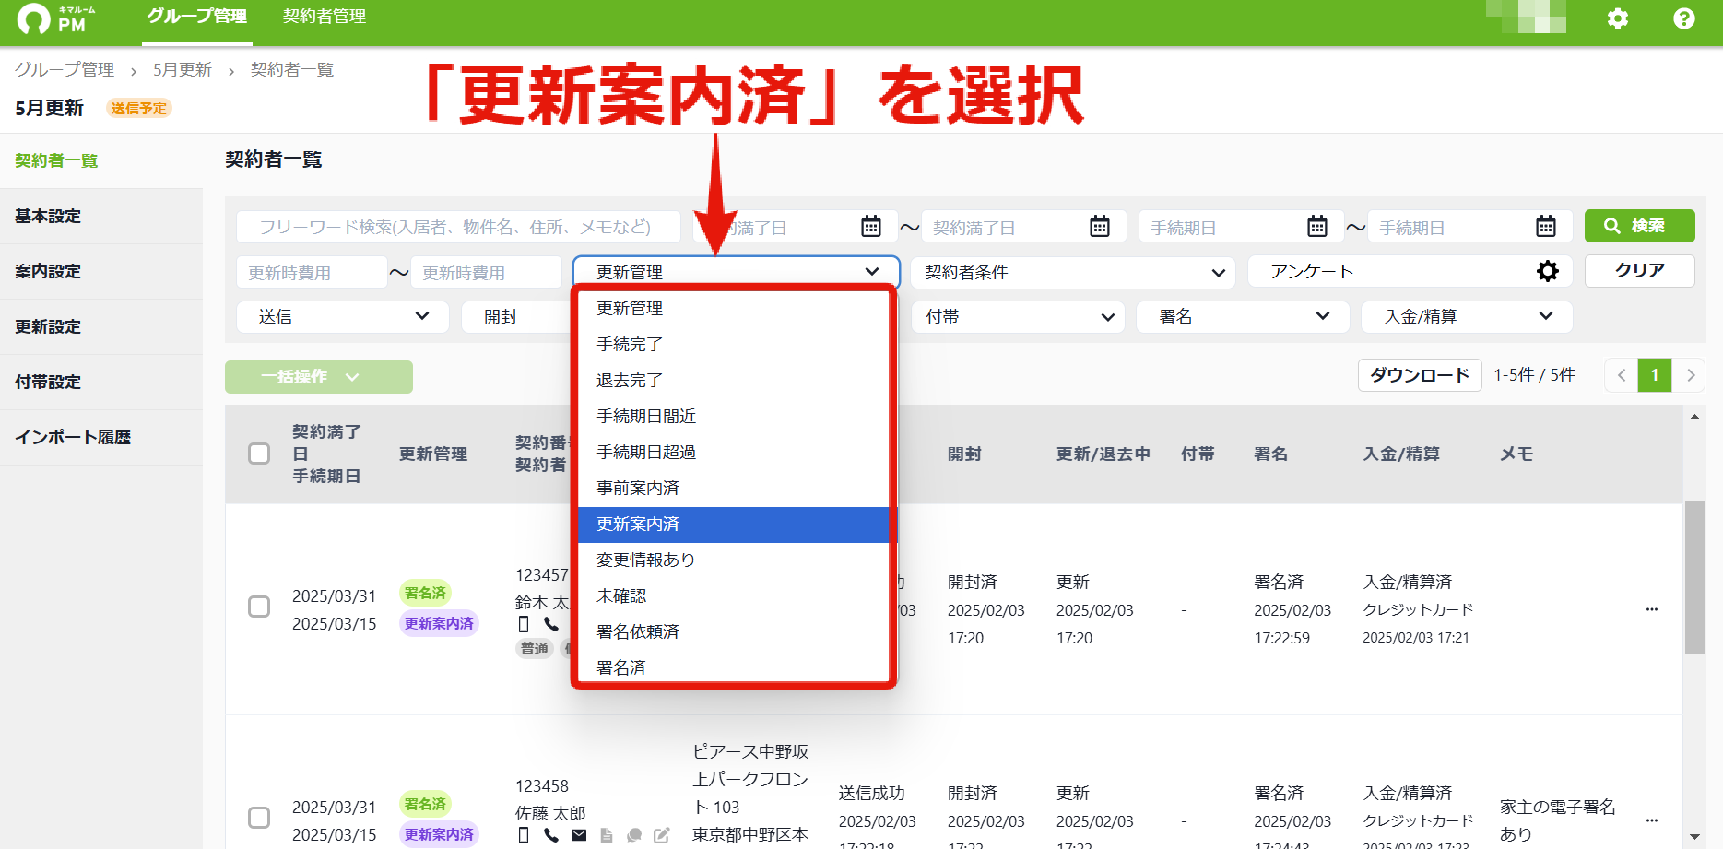Expand 一括操作 bulk action menu

[x=319, y=377]
